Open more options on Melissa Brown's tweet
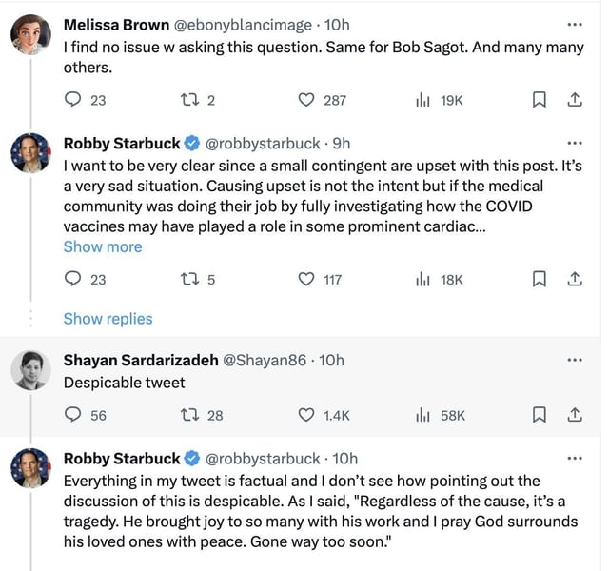Viewport: 609px width, 571px height. 574,24
